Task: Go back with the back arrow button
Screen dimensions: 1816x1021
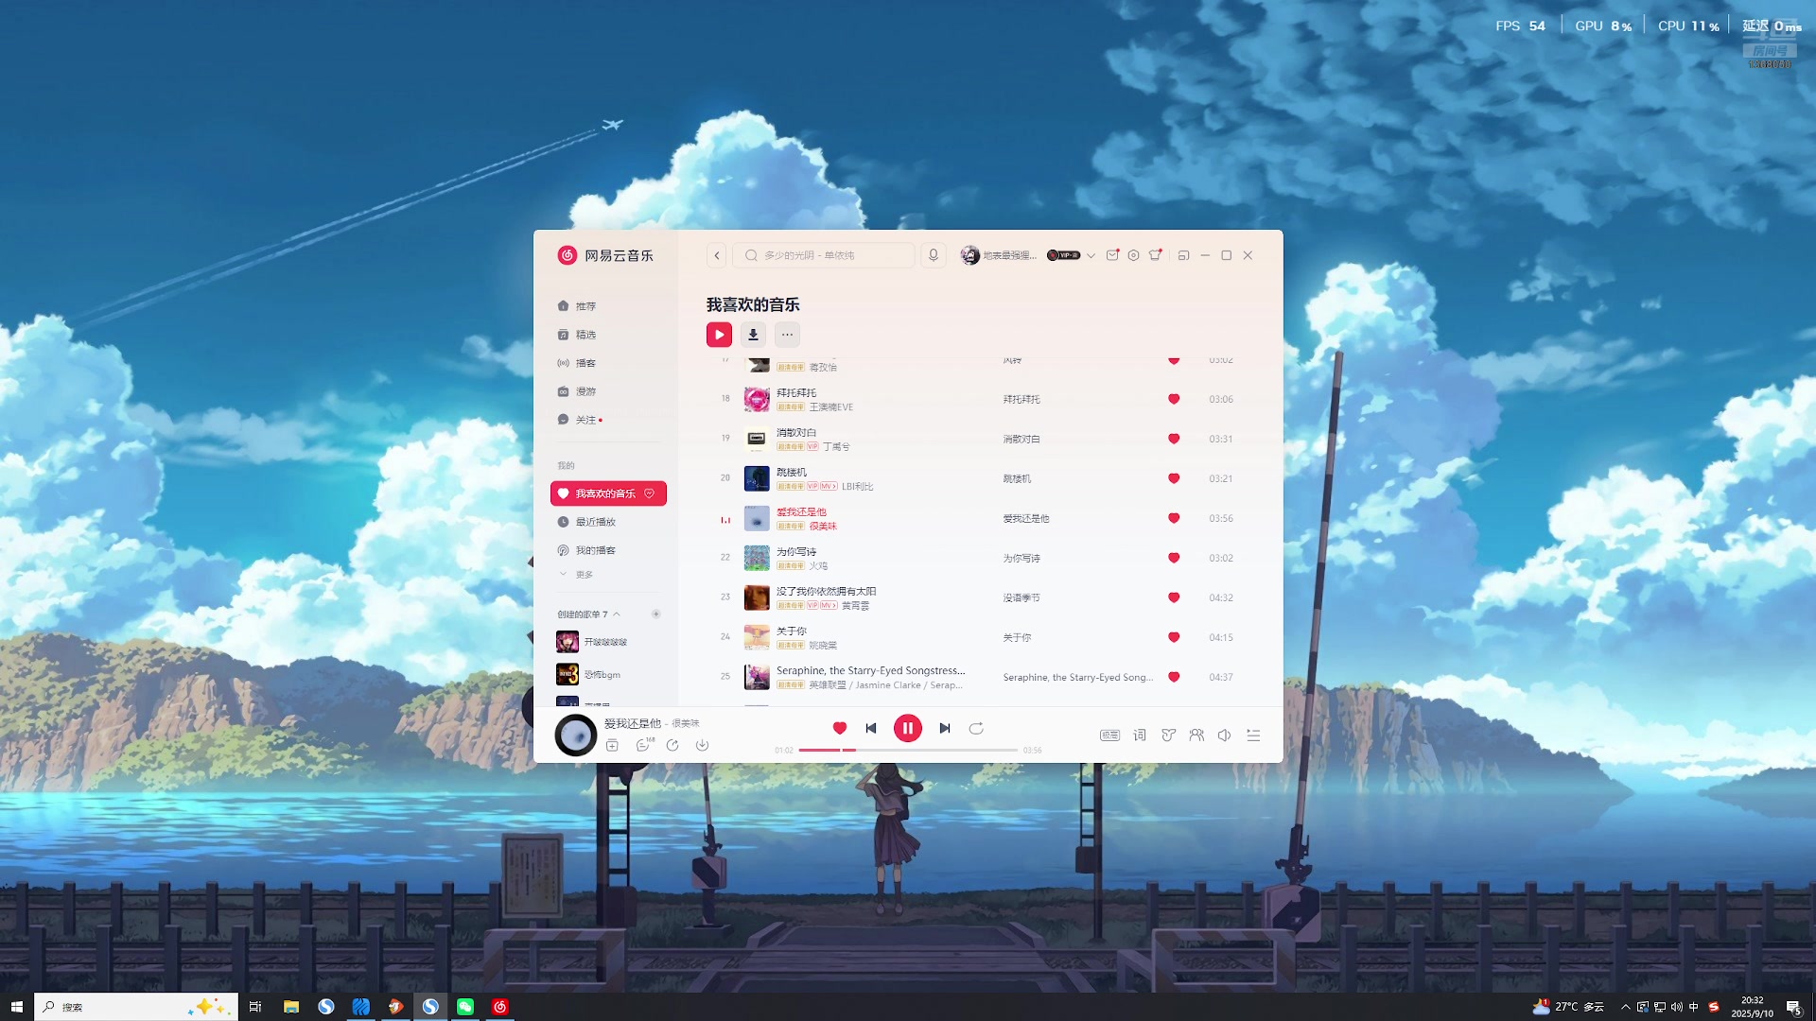Action: click(717, 255)
